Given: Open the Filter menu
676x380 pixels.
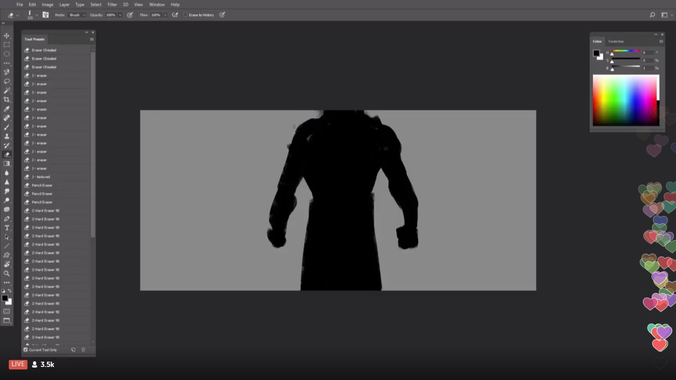Looking at the screenshot, I should click(x=112, y=5).
